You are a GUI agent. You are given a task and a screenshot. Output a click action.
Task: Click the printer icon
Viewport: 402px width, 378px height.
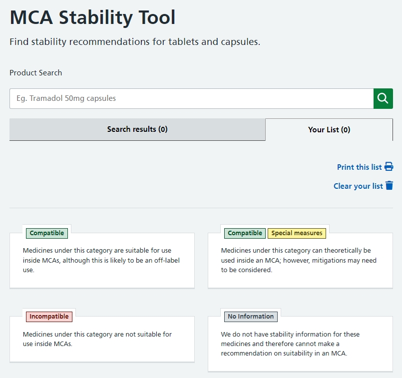click(389, 167)
